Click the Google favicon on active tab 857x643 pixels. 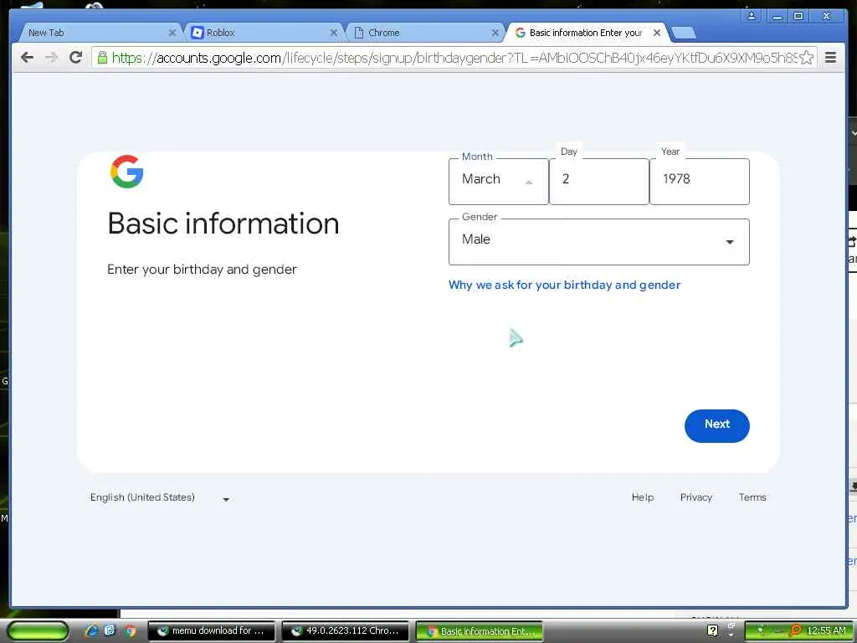click(x=521, y=33)
